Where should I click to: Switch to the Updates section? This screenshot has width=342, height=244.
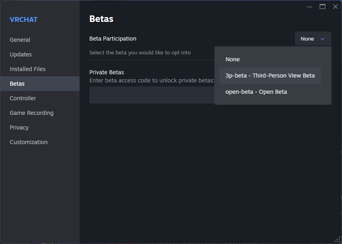pos(21,54)
